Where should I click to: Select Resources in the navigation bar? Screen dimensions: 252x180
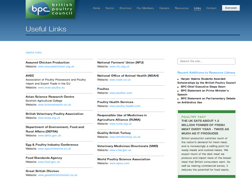click(x=181, y=8)
